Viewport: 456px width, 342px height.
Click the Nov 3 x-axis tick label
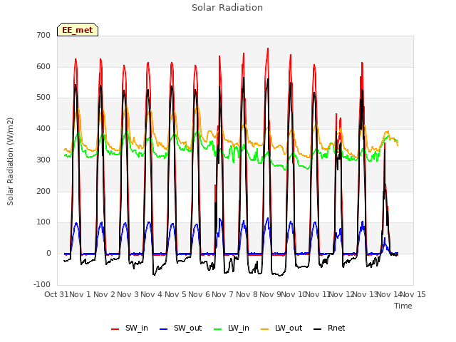coord(128,294)
